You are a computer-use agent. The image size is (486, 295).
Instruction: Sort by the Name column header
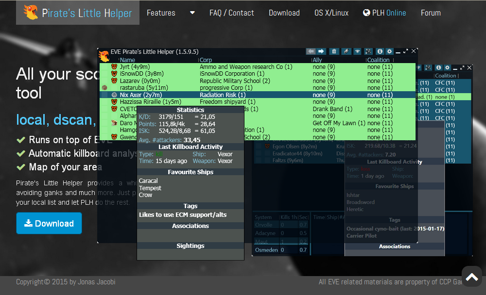(x=127, y=60)
